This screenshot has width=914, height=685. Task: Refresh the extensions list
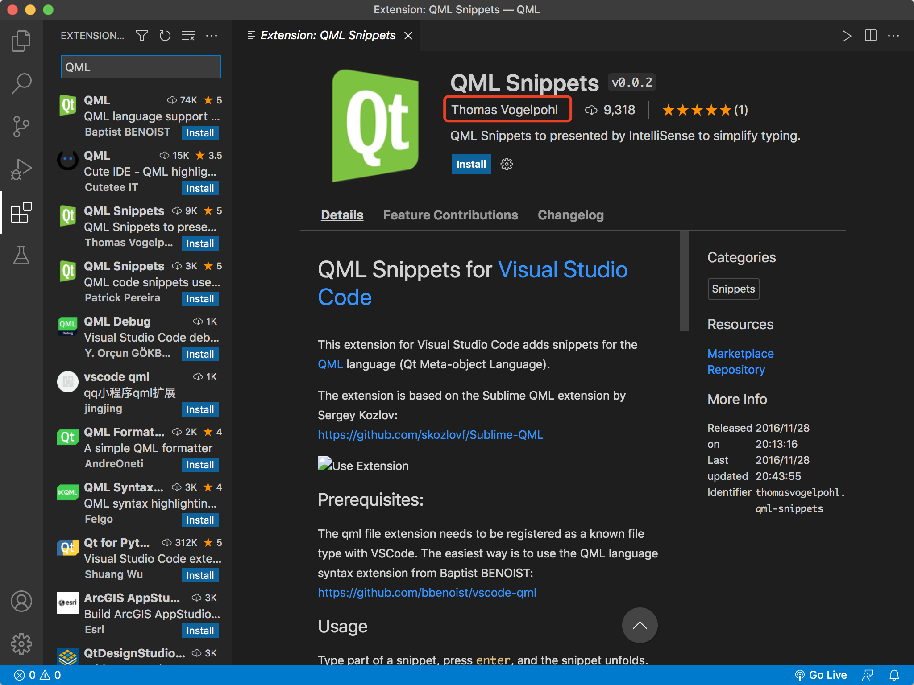[x=165, y=36]
